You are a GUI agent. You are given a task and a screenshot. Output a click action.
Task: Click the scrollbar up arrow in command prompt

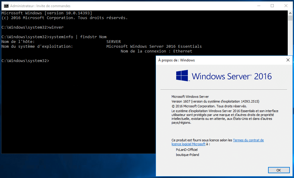pos(290,13)
